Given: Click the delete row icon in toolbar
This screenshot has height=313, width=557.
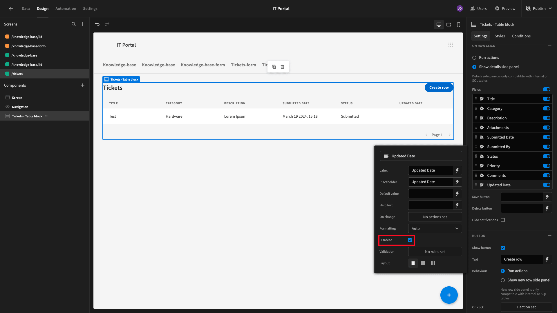Looking at the screenshot, I should 283,66.
